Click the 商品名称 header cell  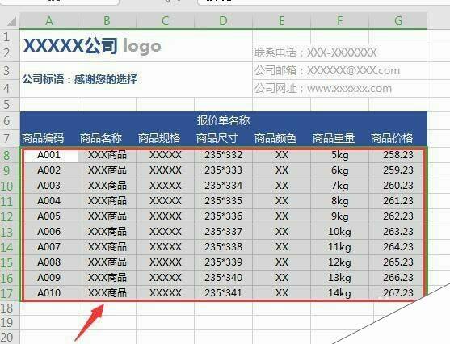point(107,138)
